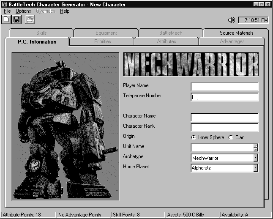Switch to the Advantages tab
Image resolution: width=273 pixels, height=219 pixels.
[232, 41]
